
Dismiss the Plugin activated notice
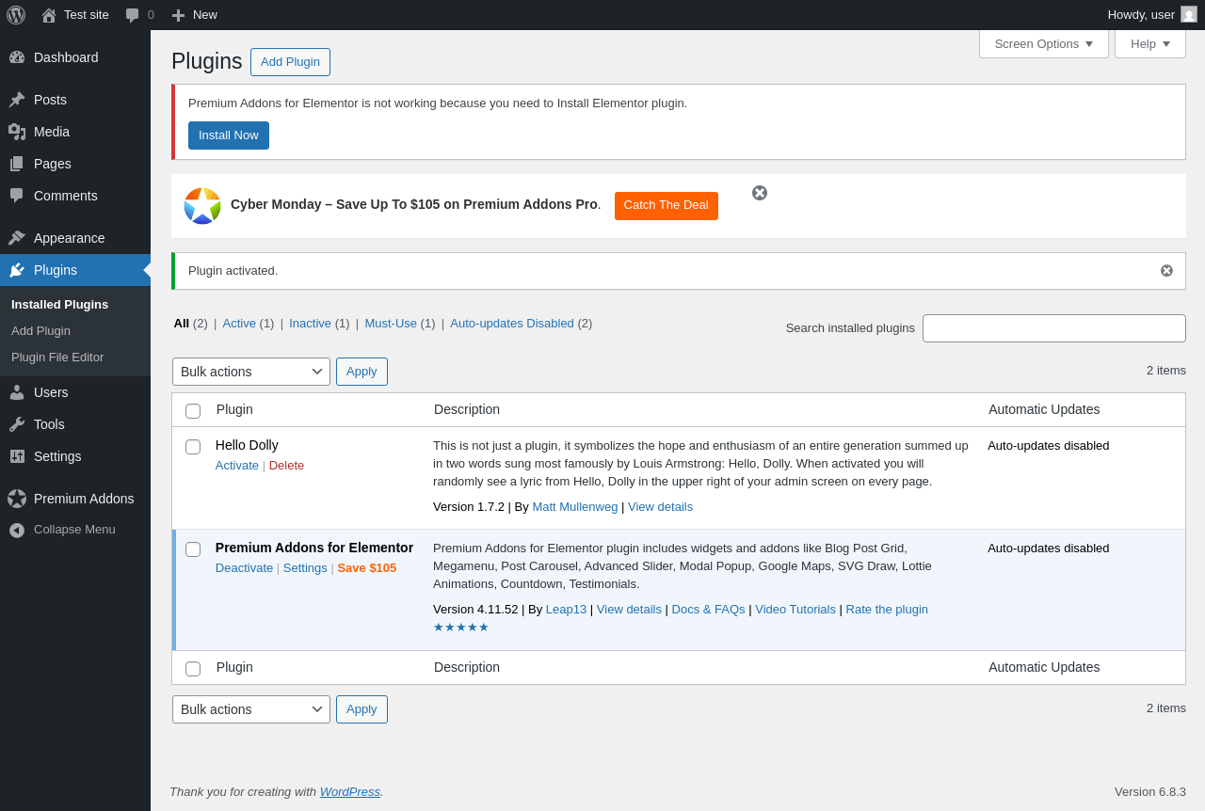pos(1166,271)
